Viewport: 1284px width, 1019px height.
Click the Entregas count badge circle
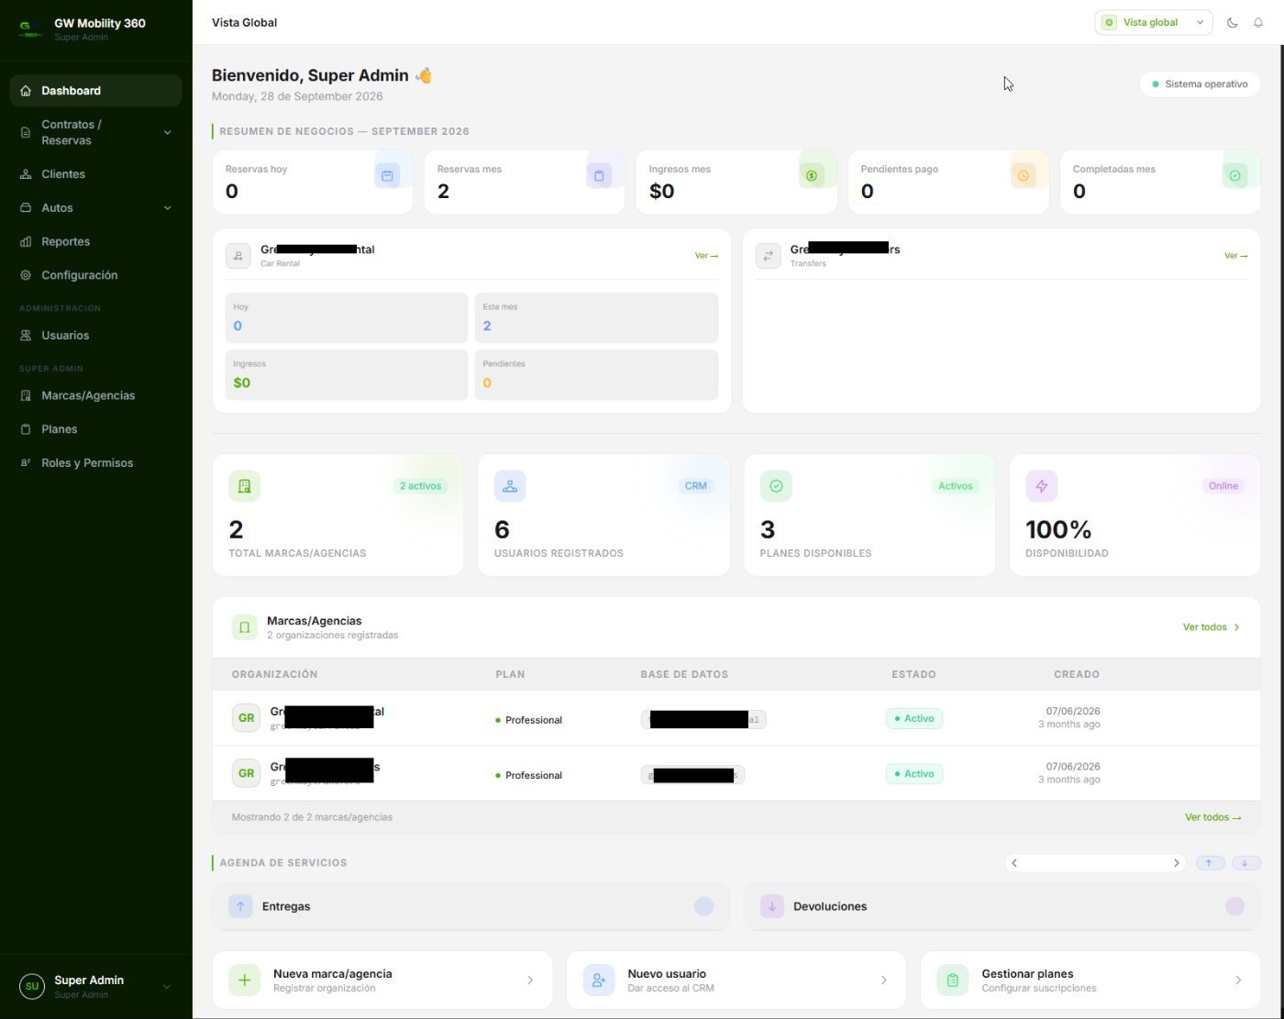pyautogui.click(x=703, y=906)
